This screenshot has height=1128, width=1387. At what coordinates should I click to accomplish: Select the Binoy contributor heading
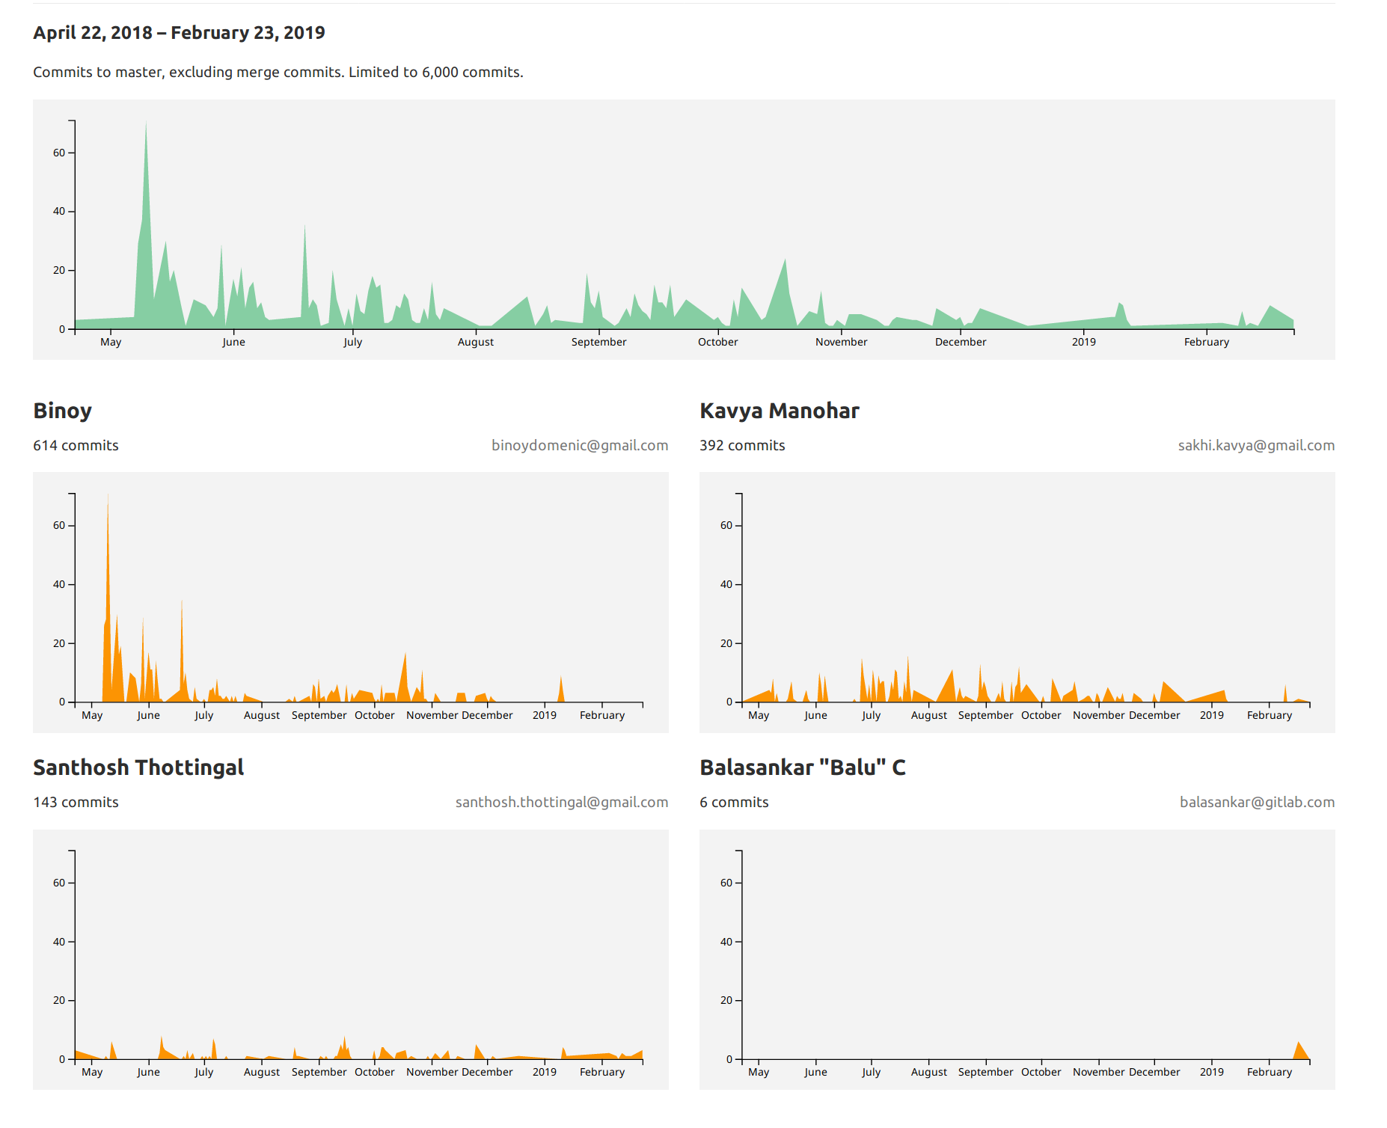point(63,411)
